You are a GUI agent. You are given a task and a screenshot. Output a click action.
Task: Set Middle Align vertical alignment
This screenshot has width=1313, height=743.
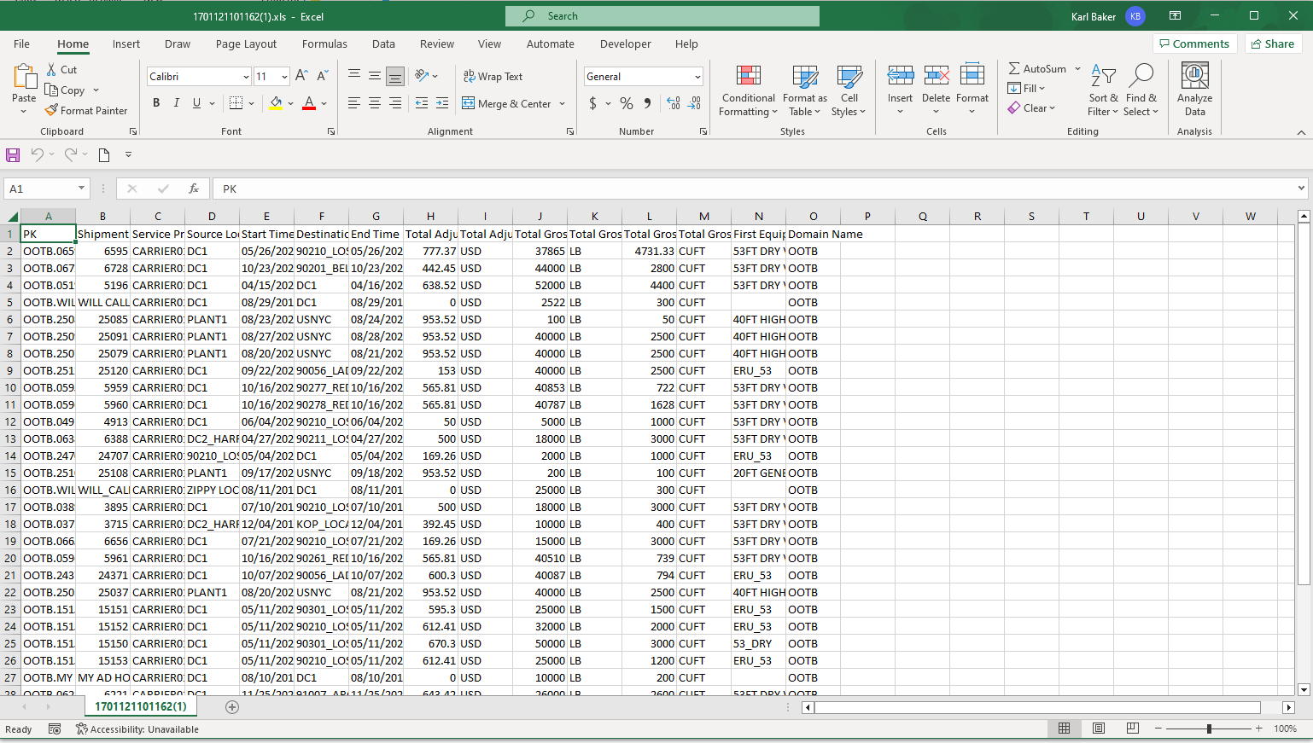(x=375, y=76)
